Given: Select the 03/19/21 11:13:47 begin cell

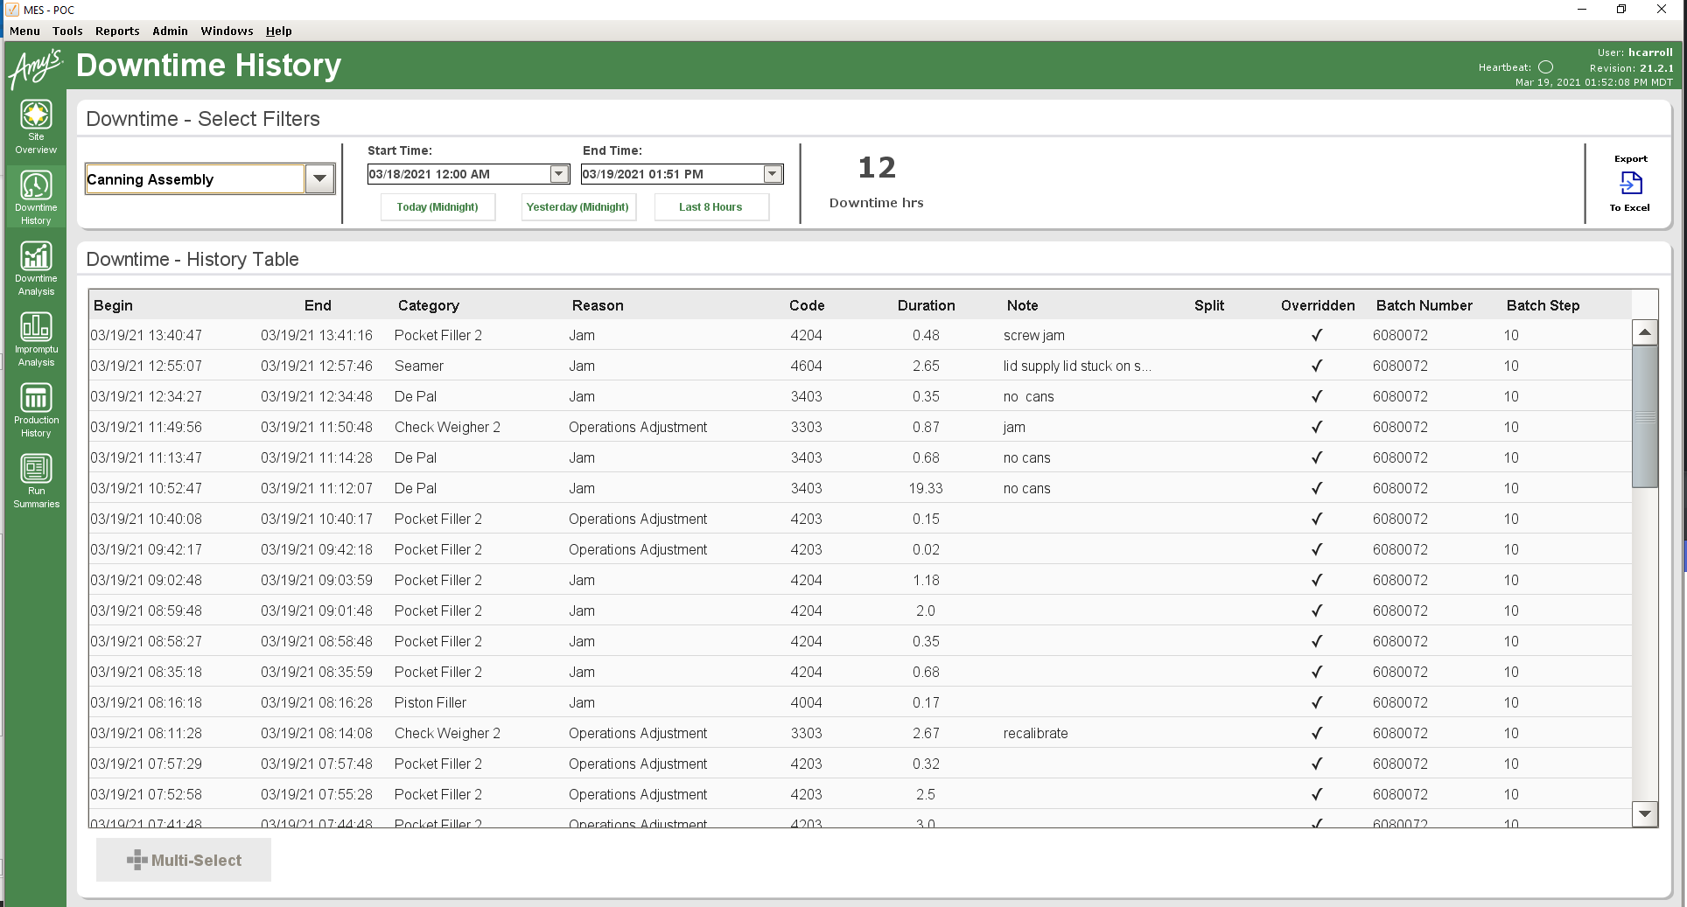Looking at the screenshot, I should point(146,457).
